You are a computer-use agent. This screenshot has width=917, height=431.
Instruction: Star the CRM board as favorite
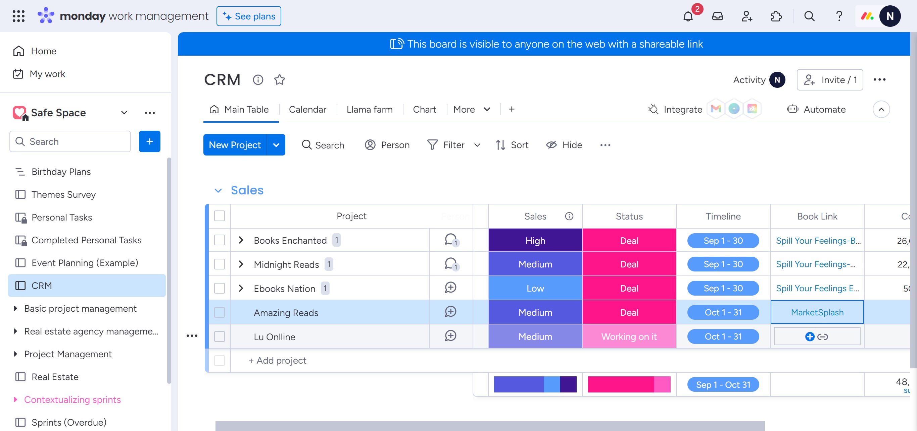[280, 79]
